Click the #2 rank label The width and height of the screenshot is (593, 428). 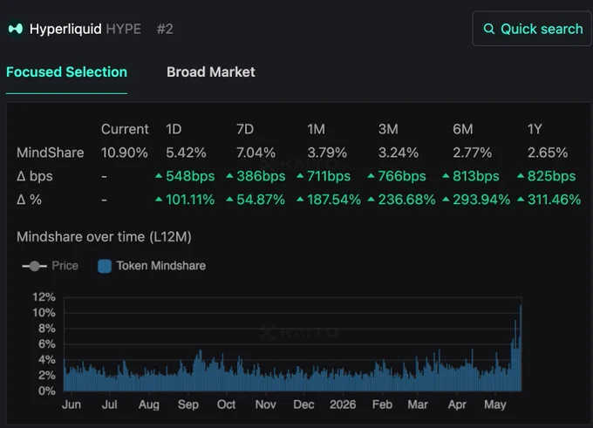pyautogui.click(x=165, y=29)
